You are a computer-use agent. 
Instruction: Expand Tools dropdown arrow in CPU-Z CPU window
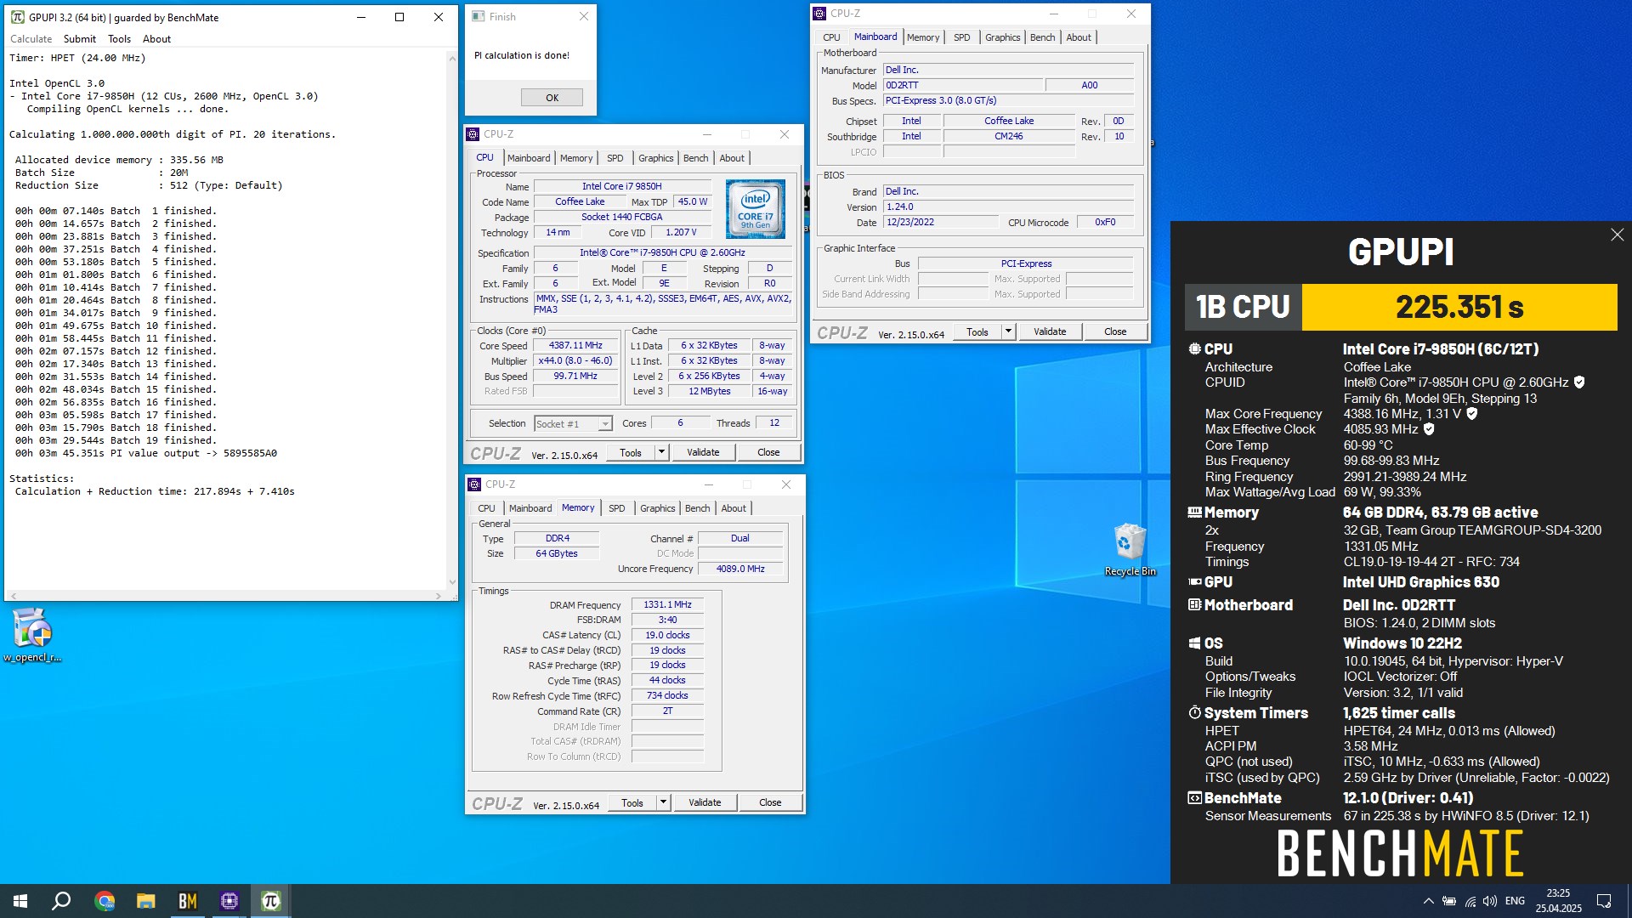click(661, 452)
